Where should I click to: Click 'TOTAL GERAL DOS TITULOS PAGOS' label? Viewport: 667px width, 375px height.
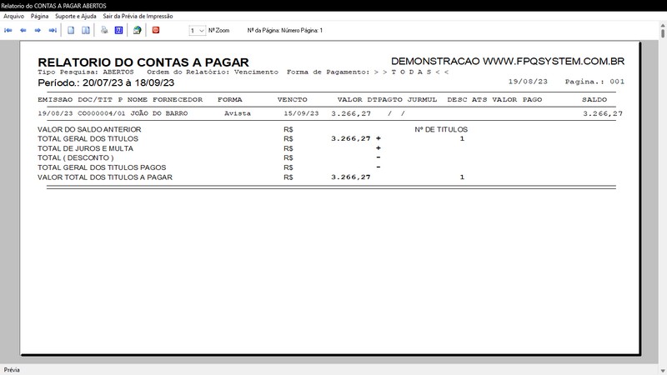tap(102, 167)
